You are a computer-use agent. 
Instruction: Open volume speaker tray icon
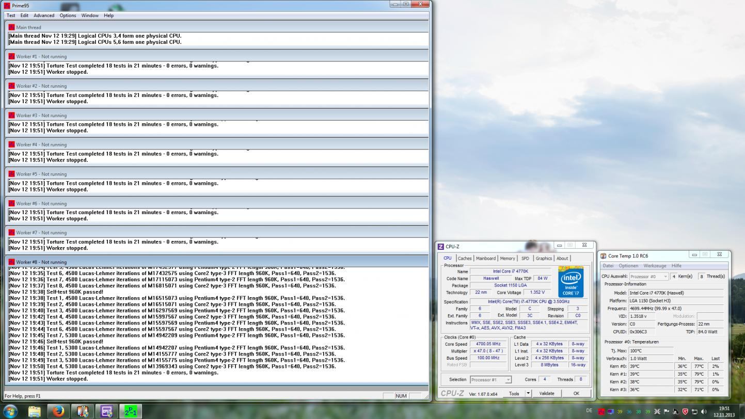[704, 412]
